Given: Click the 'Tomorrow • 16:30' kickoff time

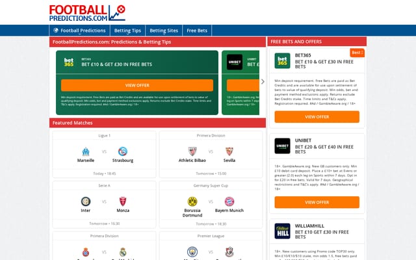Looking at the screenshot, I should 104,224.
